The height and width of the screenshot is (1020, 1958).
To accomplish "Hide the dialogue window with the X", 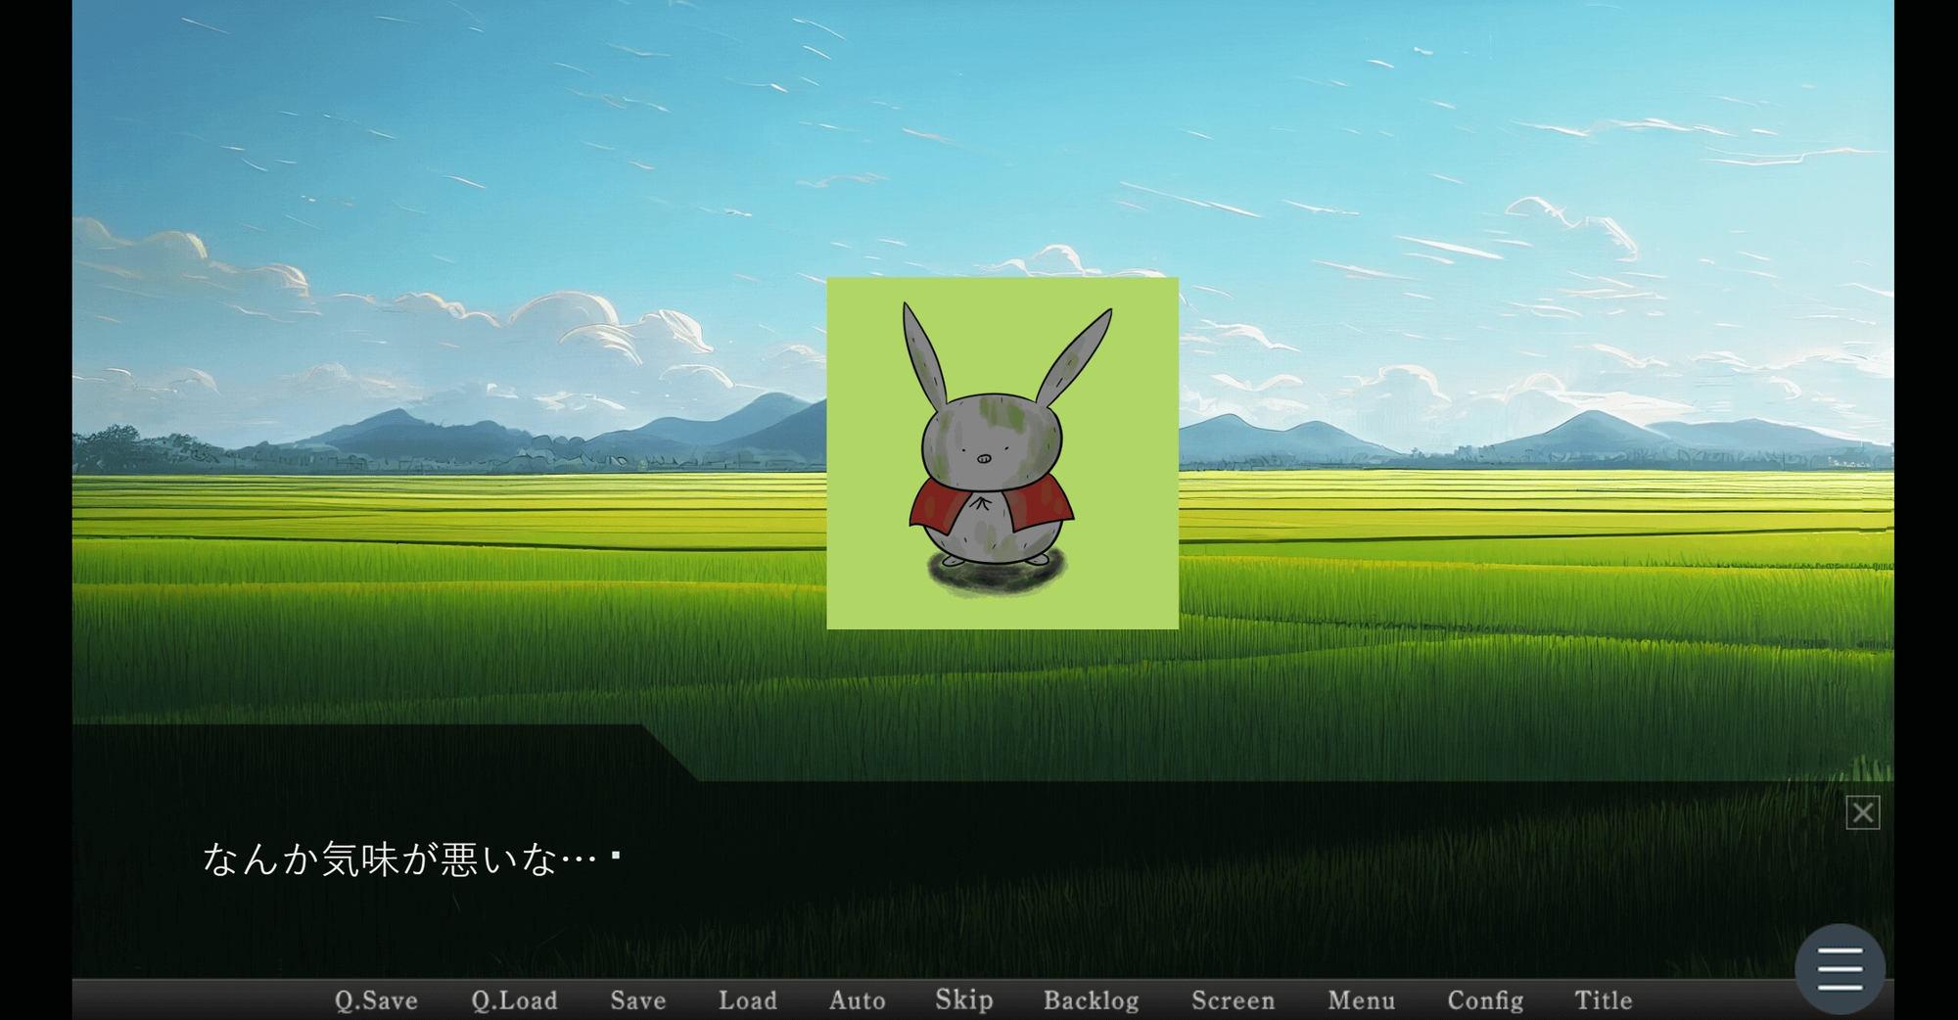I will 1862,812.
